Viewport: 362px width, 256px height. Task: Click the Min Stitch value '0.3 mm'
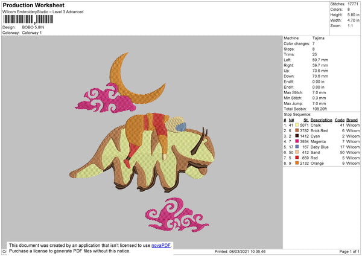(x=319, y=98)
